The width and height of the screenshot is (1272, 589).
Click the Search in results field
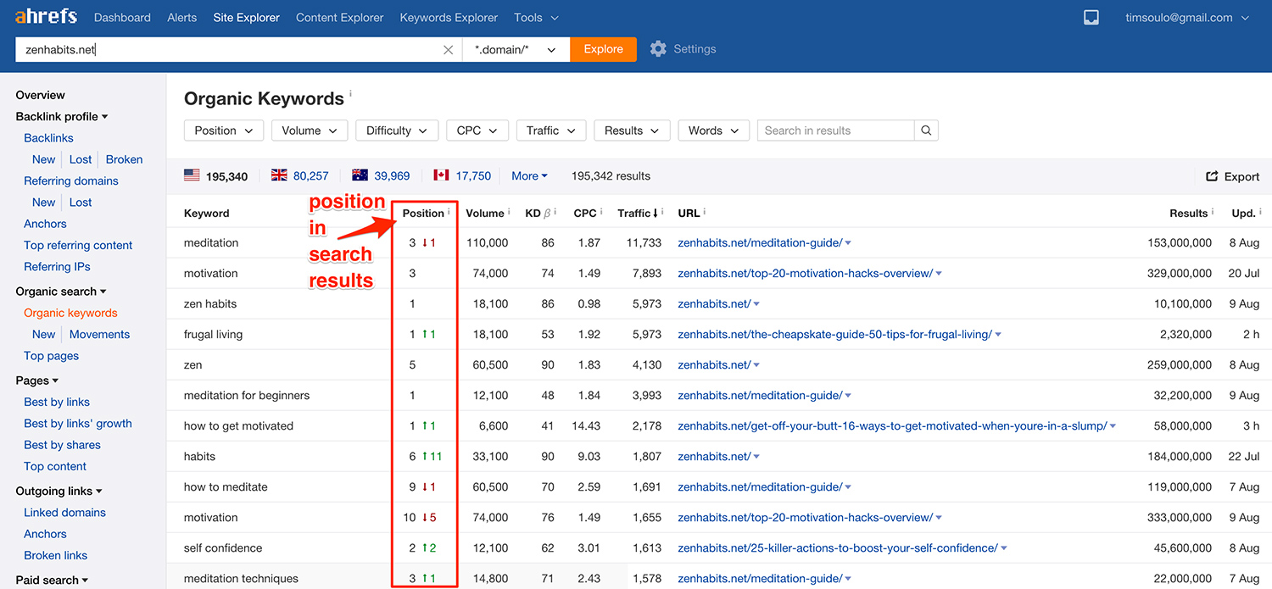pyautogui.click(x=836, y=131)
